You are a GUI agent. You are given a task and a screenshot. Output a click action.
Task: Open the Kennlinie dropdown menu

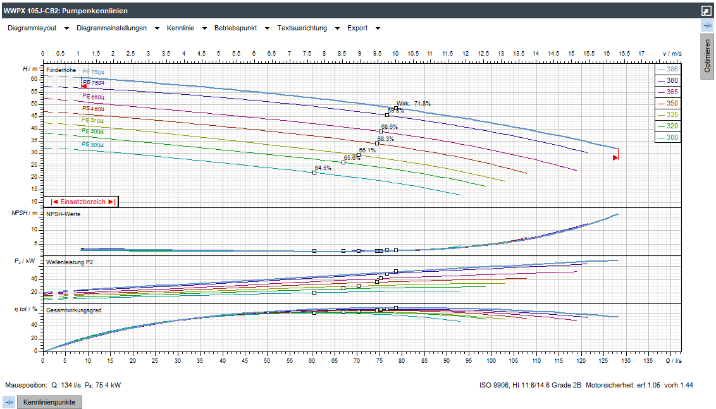(x=185, y=28)
